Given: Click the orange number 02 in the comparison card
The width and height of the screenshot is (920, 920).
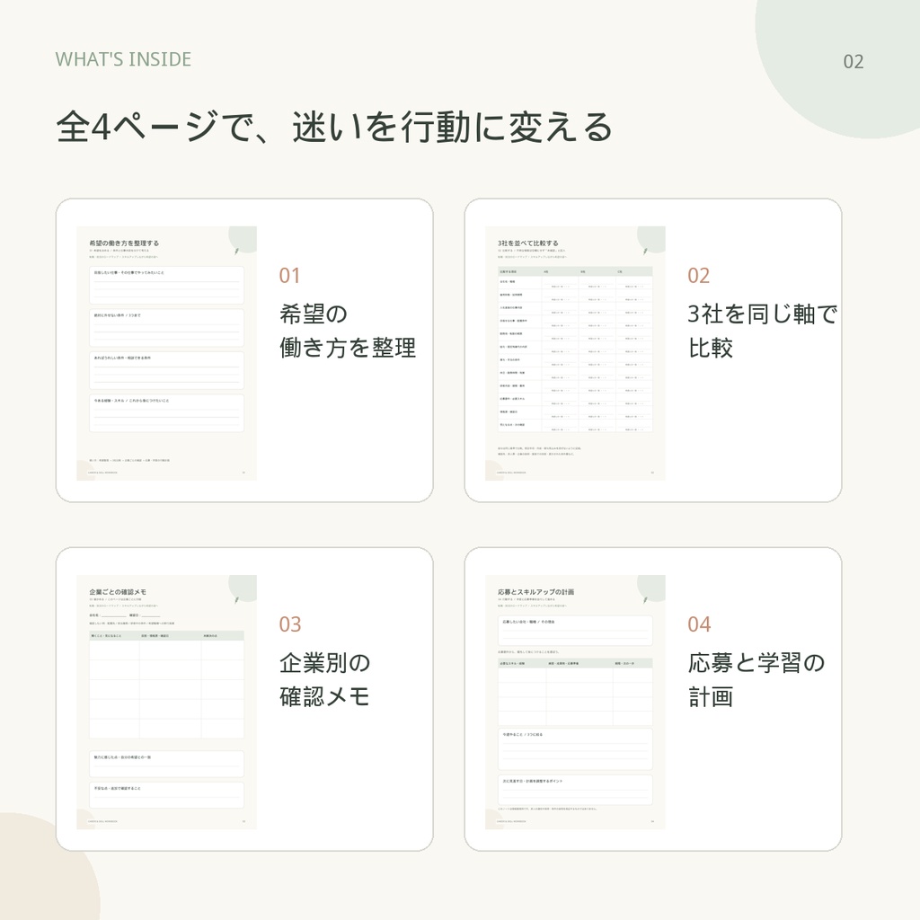Looking at the screenshot, I should (x=698, y=276).
